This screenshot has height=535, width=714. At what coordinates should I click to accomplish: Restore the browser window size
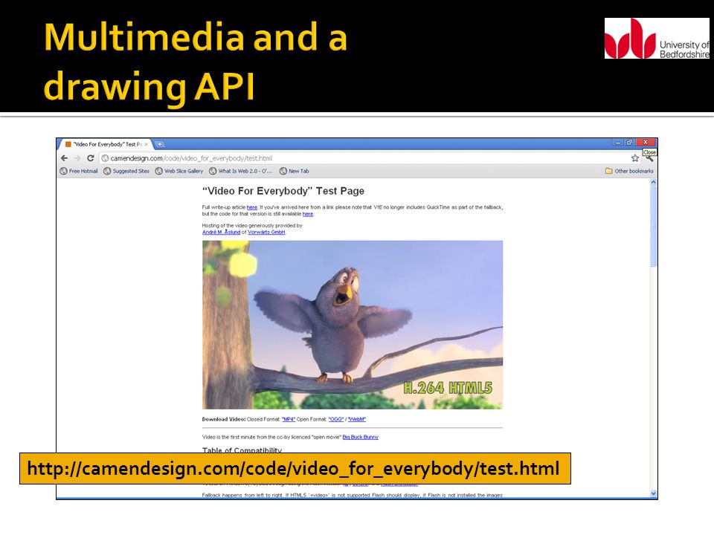pyautogui.click(x=629, y=143)
